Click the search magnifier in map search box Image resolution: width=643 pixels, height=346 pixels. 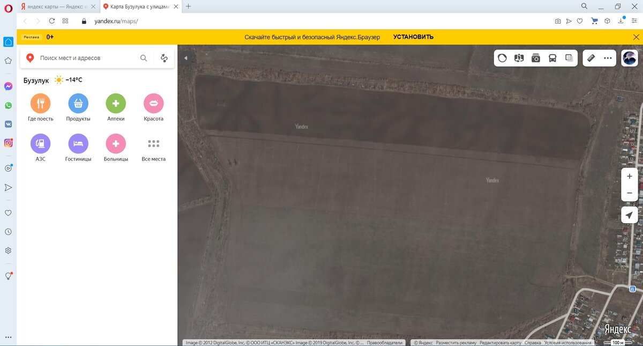pyautogui.click(x=144, y=58)
